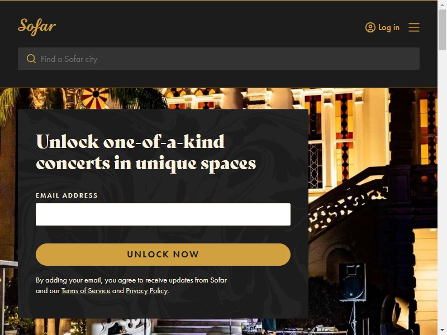Click the round stained-glass window in photo
Viewport: 447px width, 335px height.
96,97
